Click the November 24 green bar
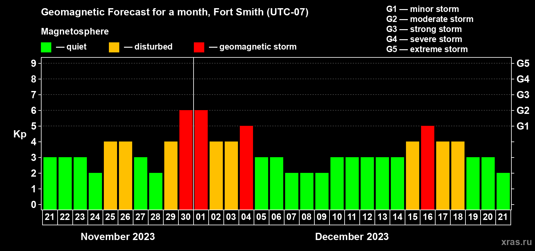The height and width of the screenshot is (251, 535). pyautogui.click(x=95, y=191)
